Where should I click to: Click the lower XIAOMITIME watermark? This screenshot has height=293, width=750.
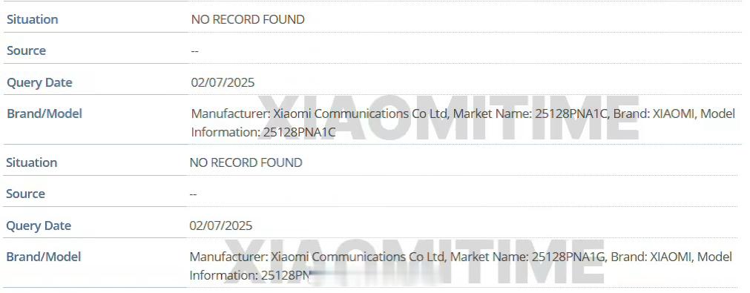[x=414, y=262]
